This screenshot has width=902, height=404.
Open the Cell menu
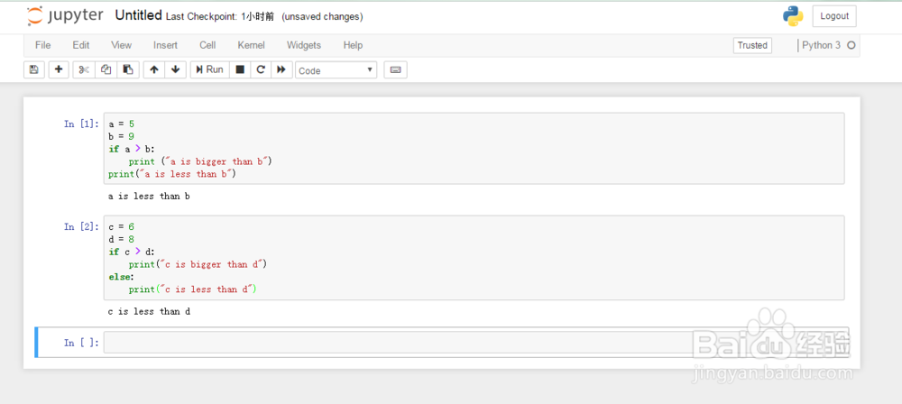[207, 45]
